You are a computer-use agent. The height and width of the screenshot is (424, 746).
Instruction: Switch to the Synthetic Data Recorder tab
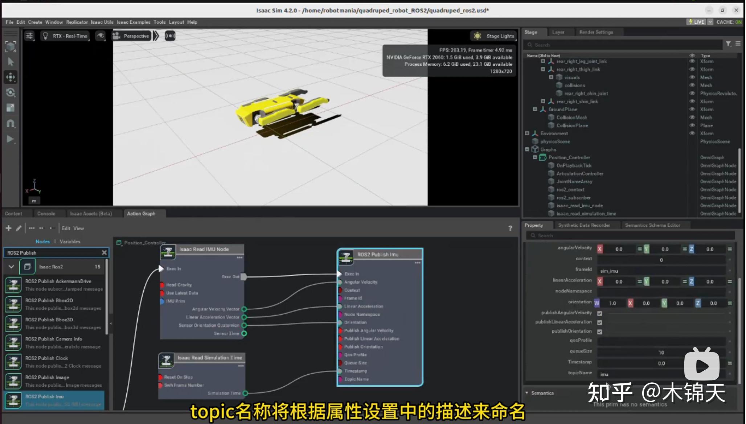coord(585,225)
